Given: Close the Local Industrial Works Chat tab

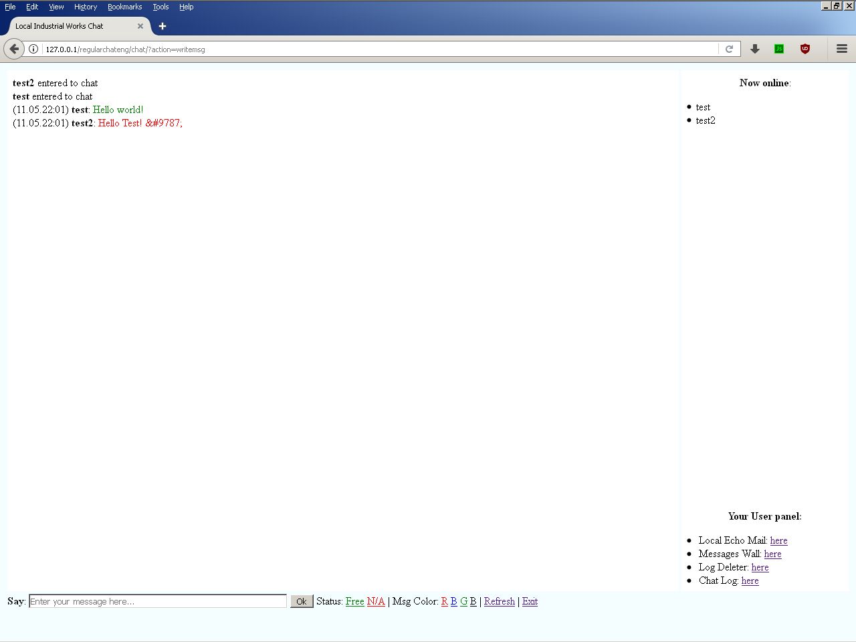Looking at the screenshot, I should (140, 26).
